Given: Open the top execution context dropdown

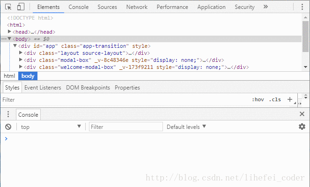Looking at the screenshot, I should (x=51, y=127).
